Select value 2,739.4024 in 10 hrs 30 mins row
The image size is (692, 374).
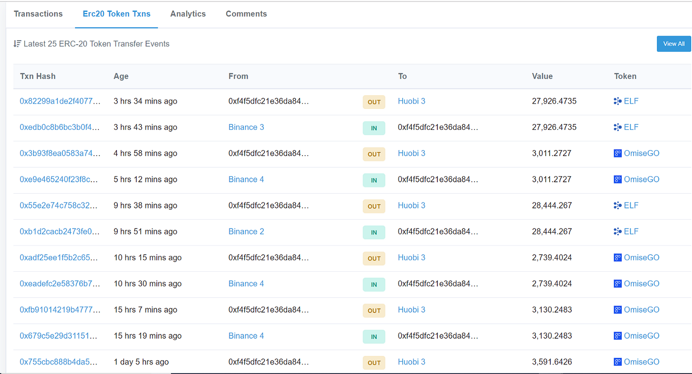pyautogui.click(x=552, y=284)
